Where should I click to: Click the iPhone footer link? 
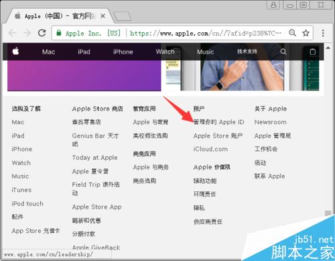[x=22, y=149]
